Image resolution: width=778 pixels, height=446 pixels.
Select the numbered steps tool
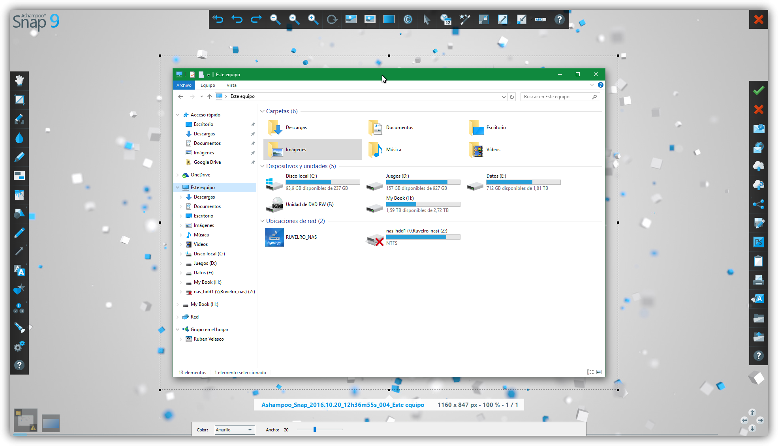click(19, 308)
